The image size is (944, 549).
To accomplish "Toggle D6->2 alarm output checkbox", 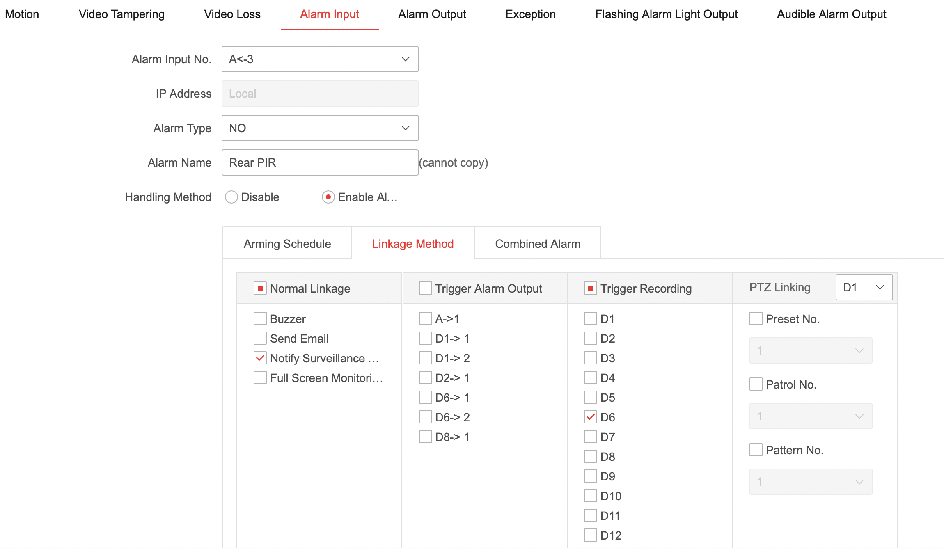I will point(424,417).
